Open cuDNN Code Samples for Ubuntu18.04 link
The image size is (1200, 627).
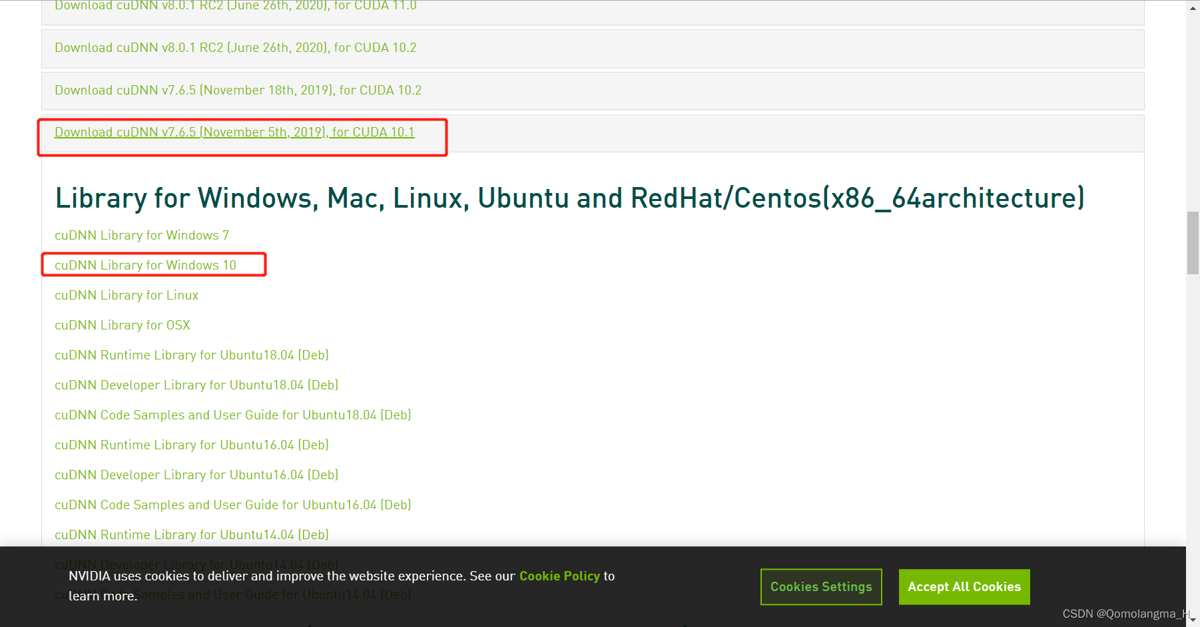click(233, 415)
